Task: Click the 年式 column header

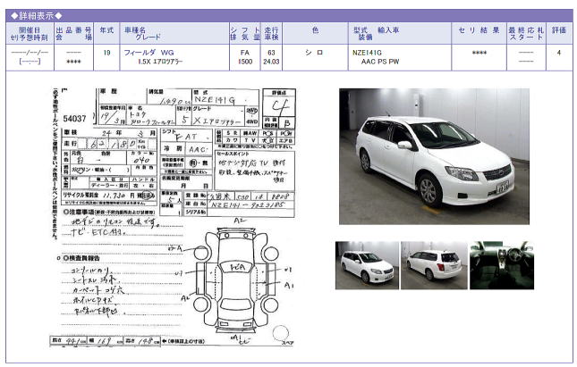Action: click(x=106, y=30)
